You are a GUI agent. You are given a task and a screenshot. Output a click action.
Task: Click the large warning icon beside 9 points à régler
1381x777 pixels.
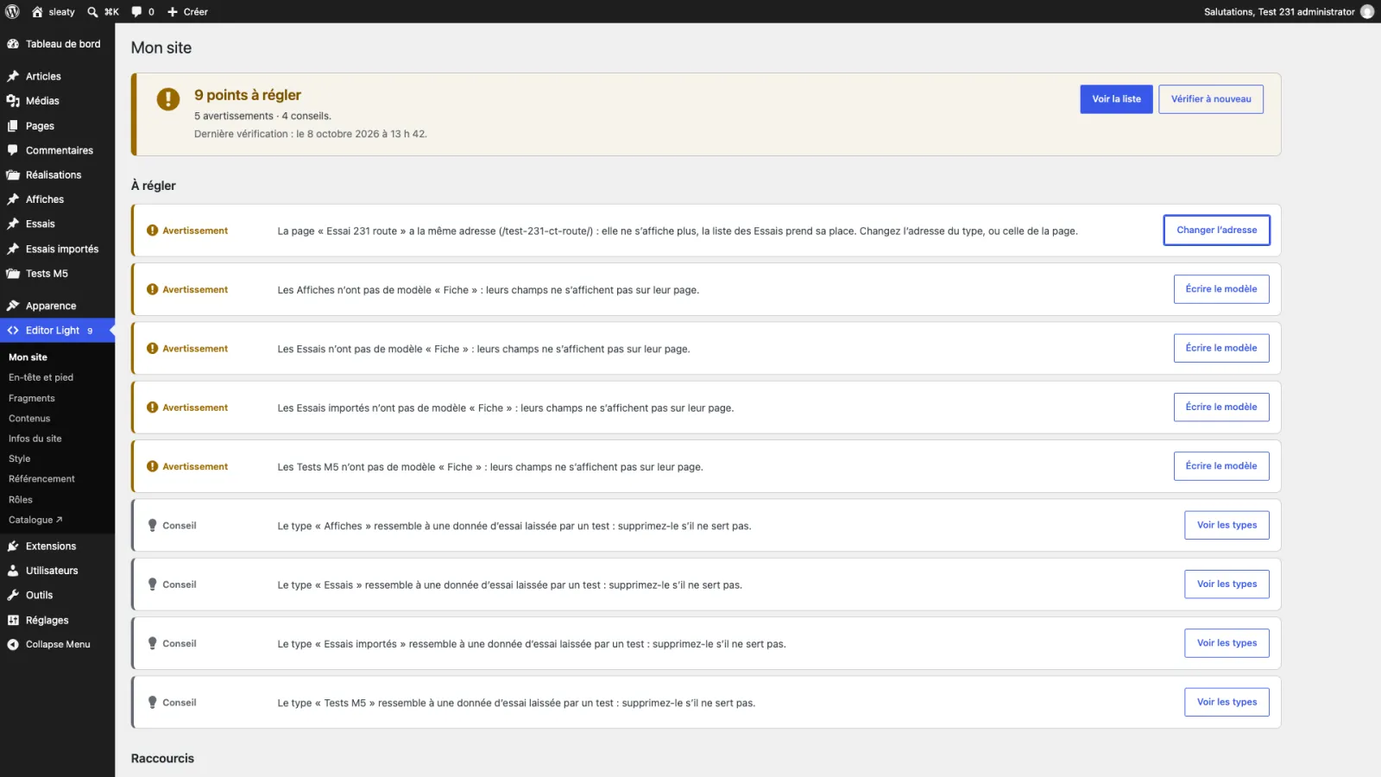(x=168, y=98)
